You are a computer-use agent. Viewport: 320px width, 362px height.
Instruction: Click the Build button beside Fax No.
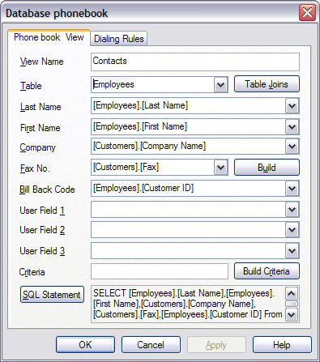(267, 168)
